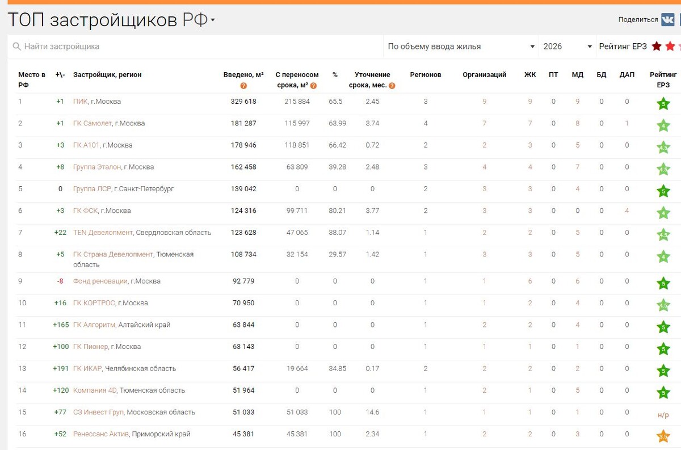Open the ГК Самолет developer link
Viewport: 681px width, 450px height.
(x=93, y=123)
